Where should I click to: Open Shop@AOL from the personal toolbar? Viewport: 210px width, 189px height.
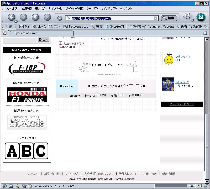click(x=115, y=27)
